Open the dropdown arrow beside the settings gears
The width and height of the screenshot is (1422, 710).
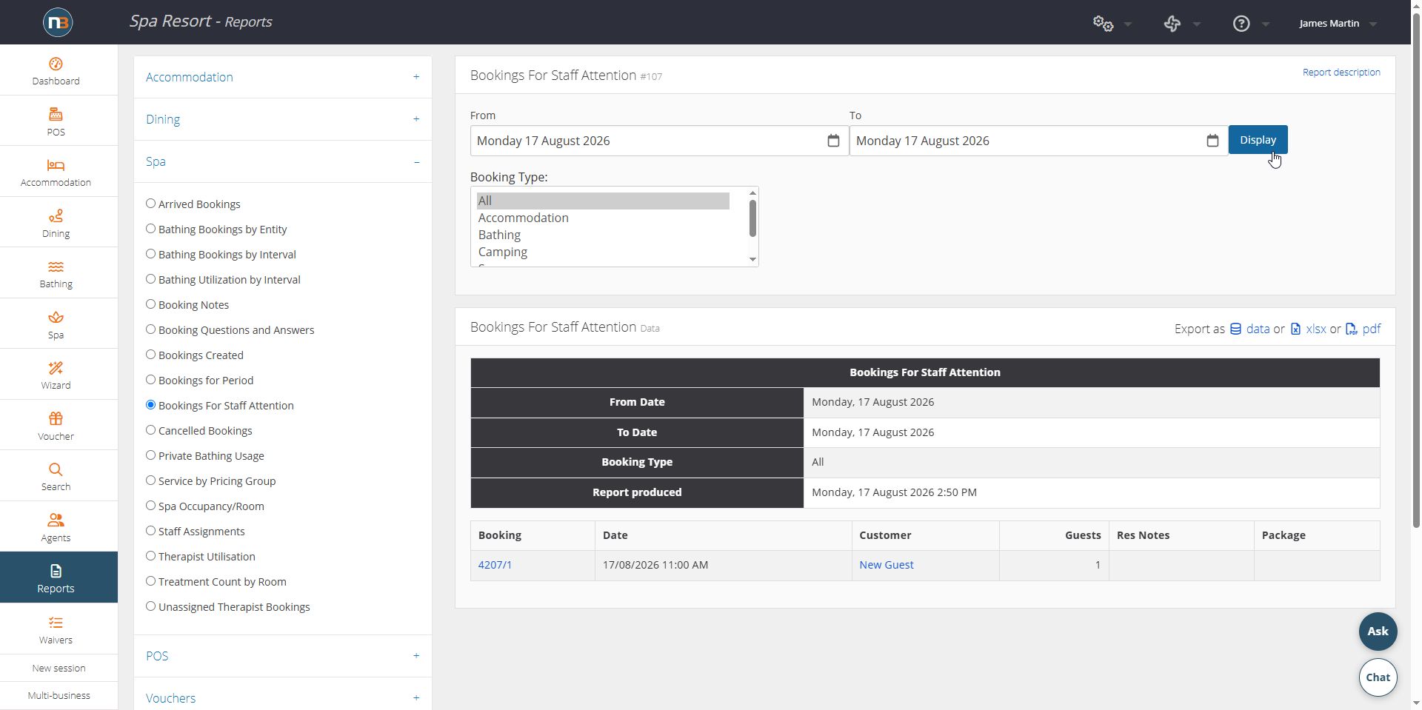click(1128, 24)
